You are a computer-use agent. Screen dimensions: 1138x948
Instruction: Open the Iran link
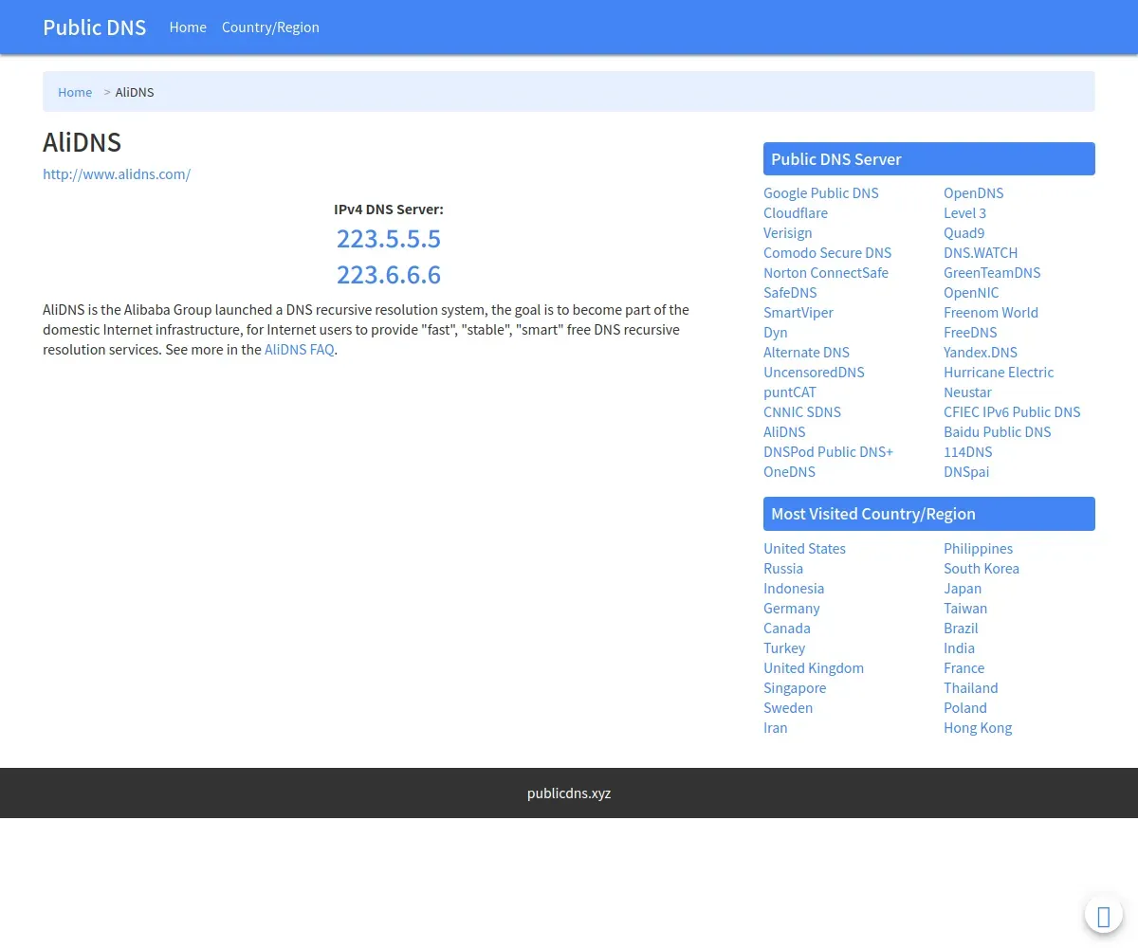[776, 728]
